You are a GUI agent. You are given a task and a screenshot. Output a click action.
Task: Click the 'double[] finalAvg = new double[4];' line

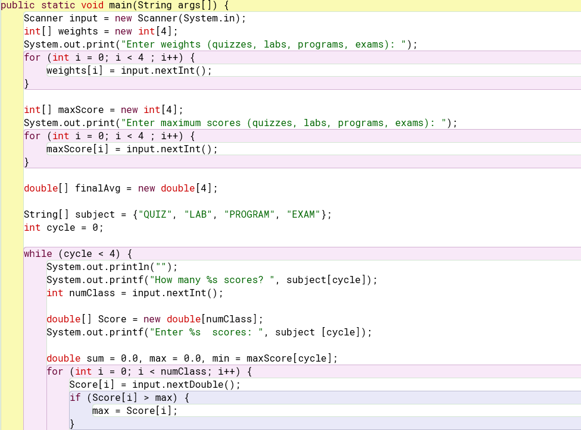coord(121,189)
